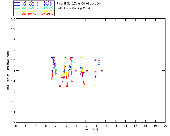This screenshot has height=136, width=170.
Task: Click the purple dashed line sample for 400nm
Action: click(17, 2)
